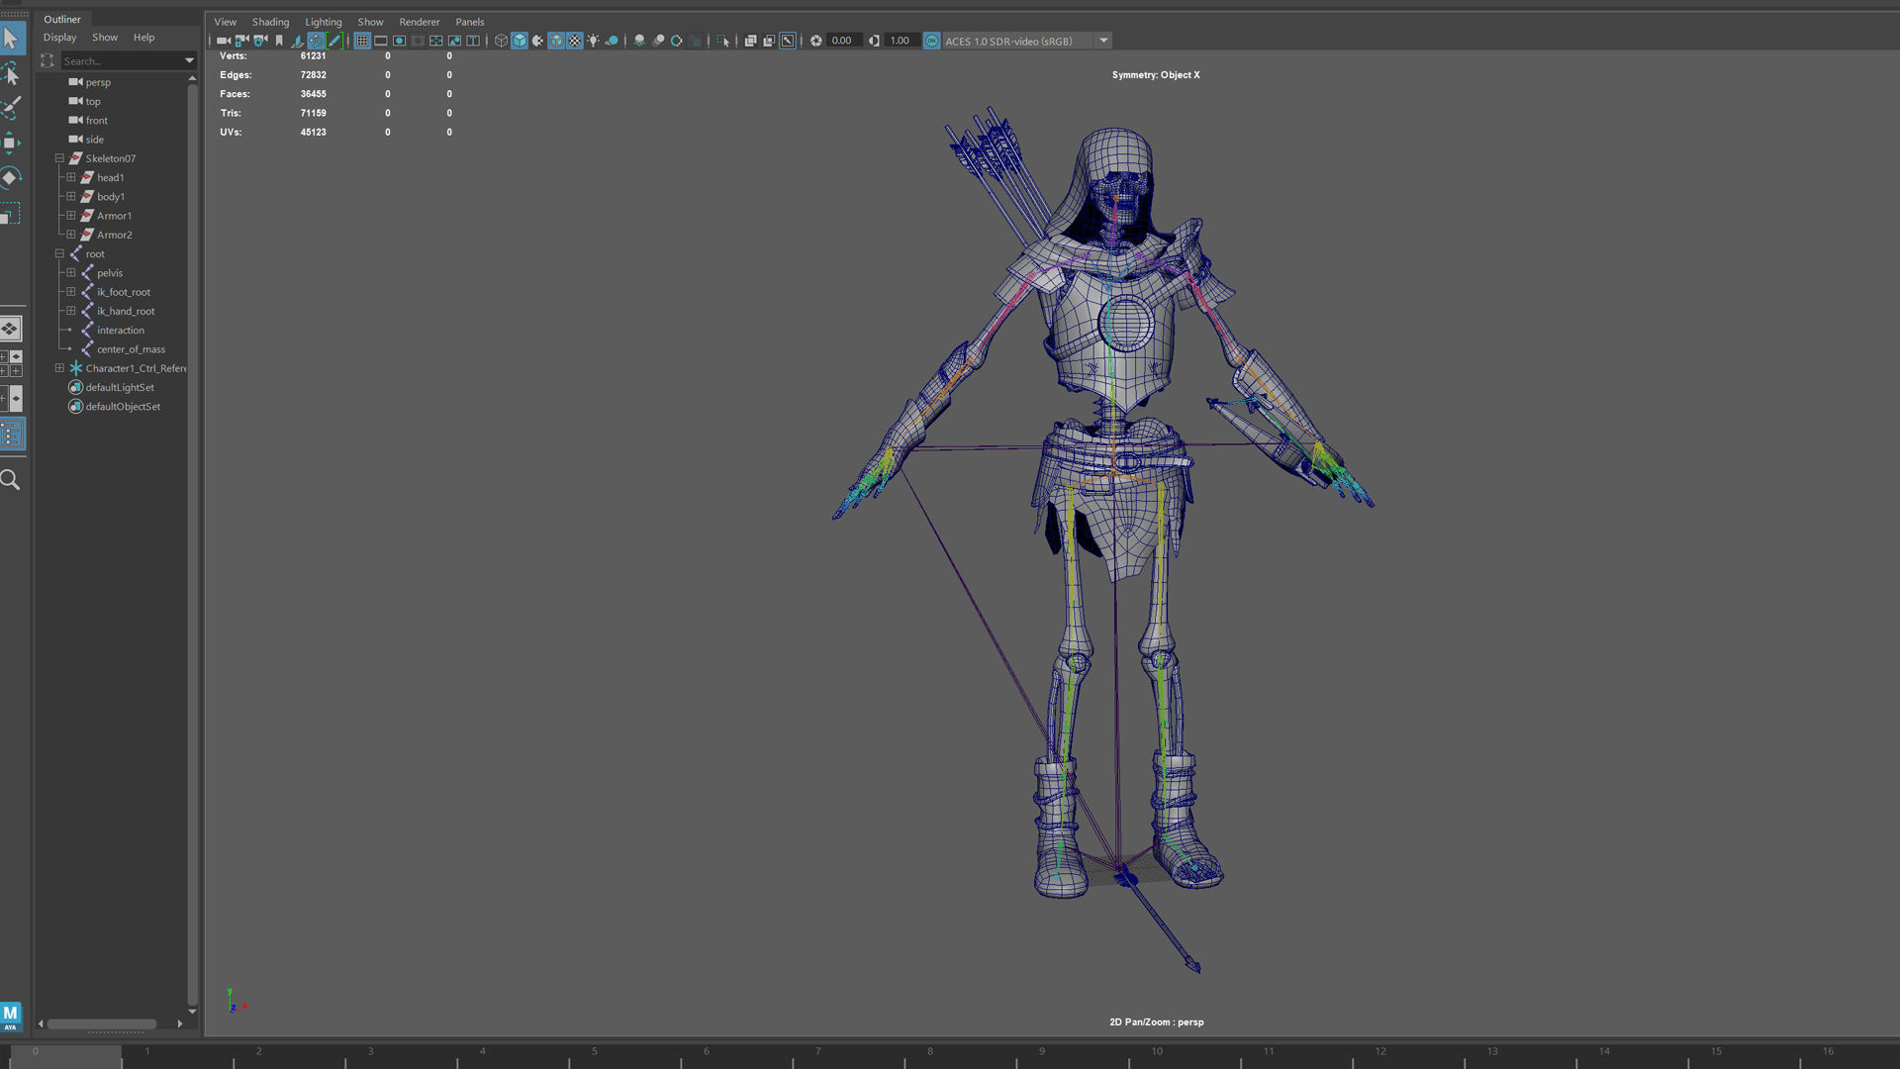Open the Shading menu
The height and width of the screenshot is (1069, 1900).
[x=270, y=22]
